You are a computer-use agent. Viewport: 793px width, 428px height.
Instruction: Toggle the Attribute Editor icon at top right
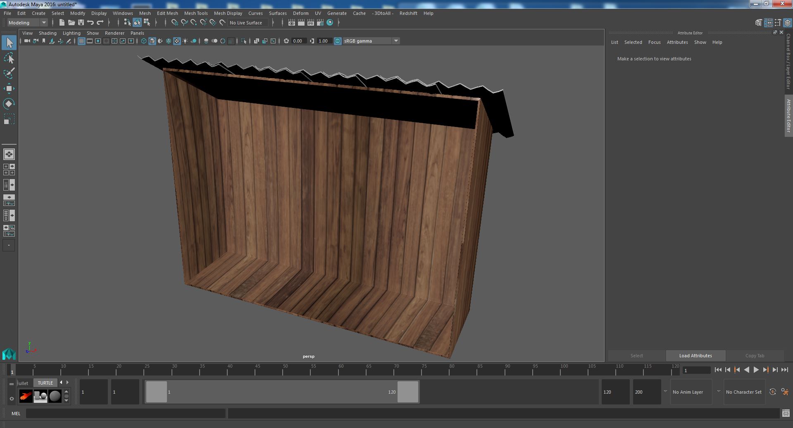pyautogui.click(x=769, y=23)
